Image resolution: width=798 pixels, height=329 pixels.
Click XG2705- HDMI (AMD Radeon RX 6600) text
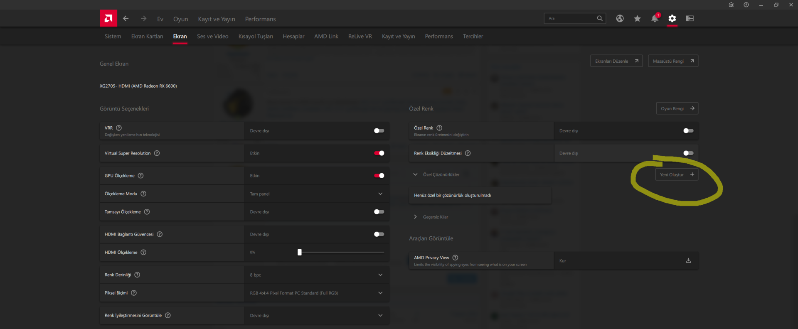point(138,86)
